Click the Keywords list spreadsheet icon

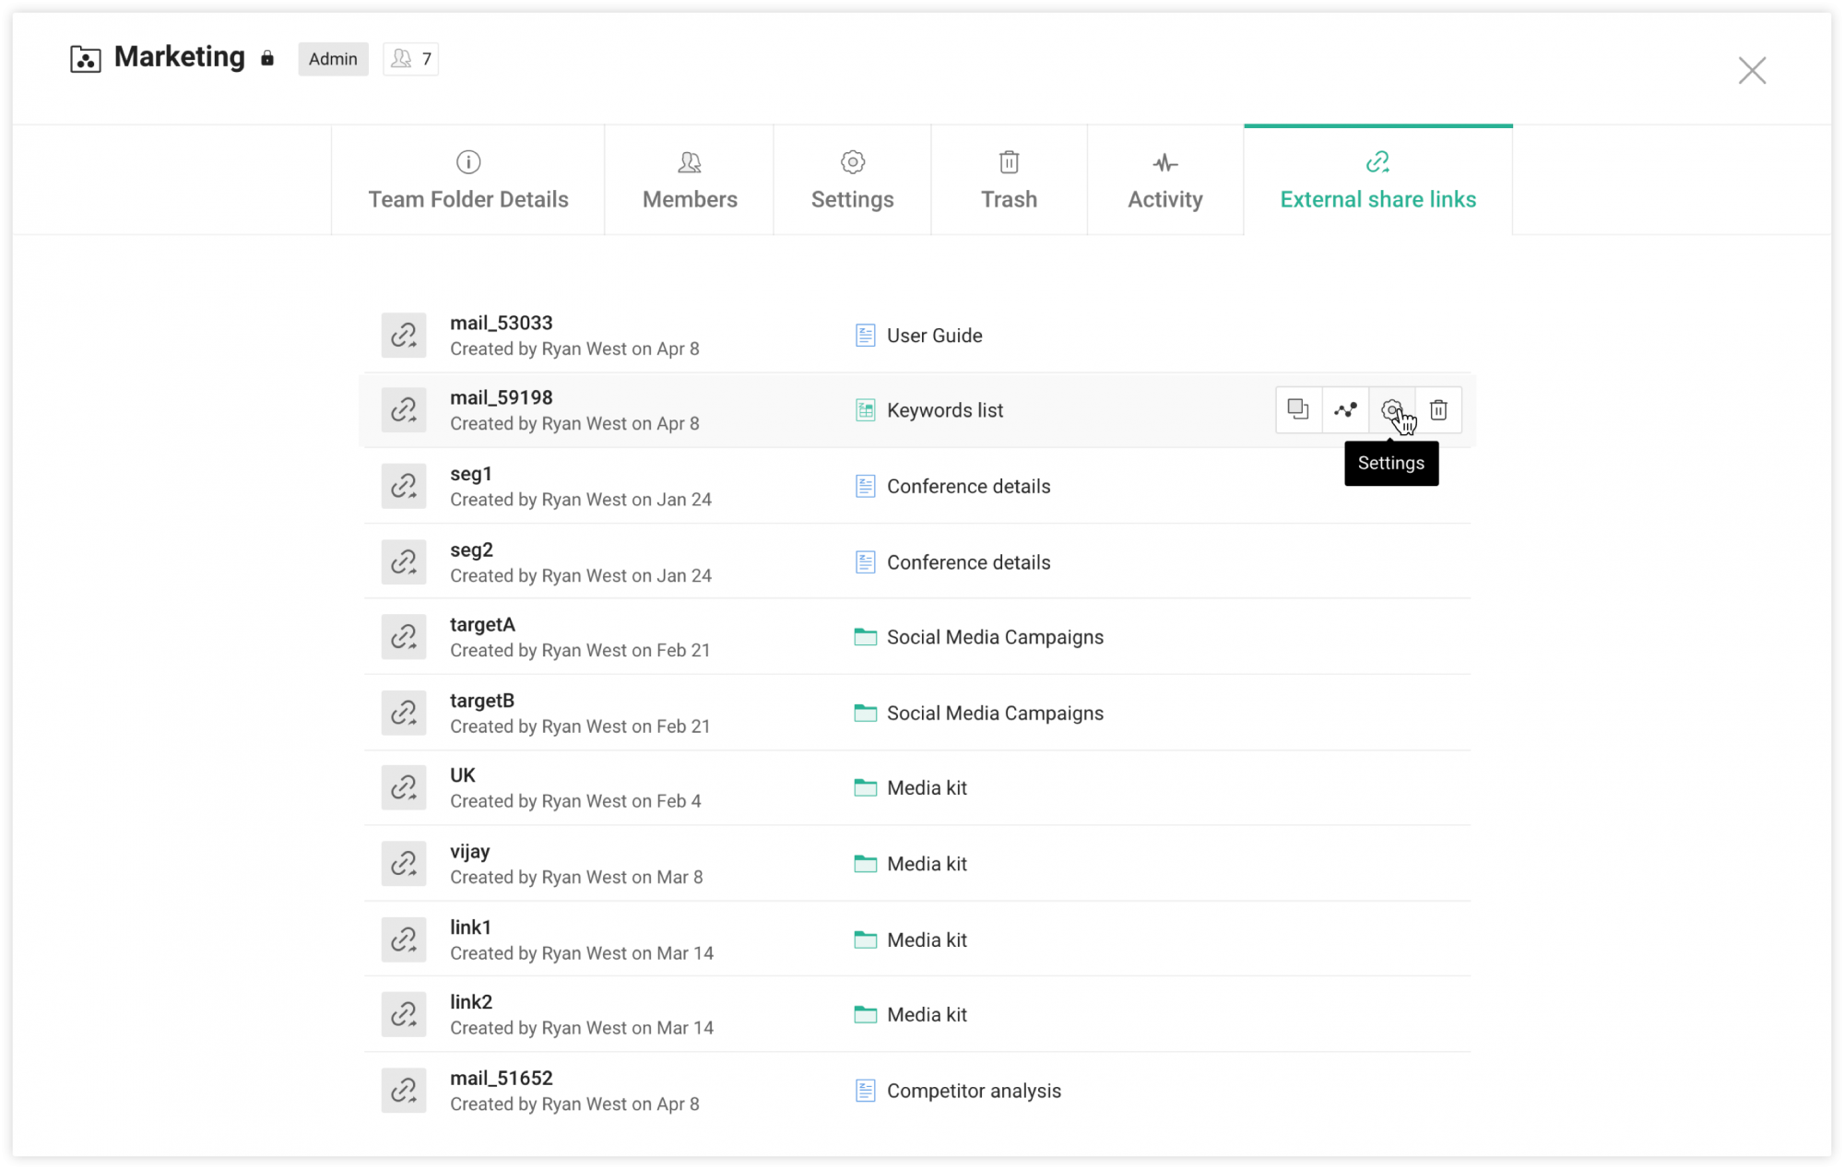pos(864,409)
